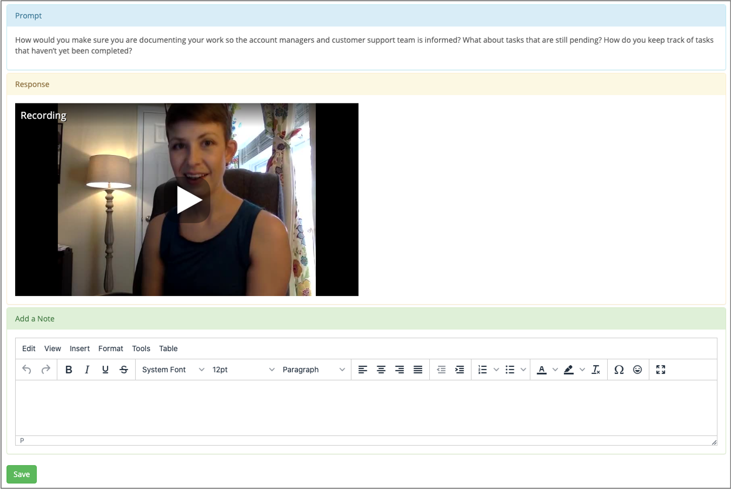Justify note text
Screen dimensions: 731x490
point(418,370)
